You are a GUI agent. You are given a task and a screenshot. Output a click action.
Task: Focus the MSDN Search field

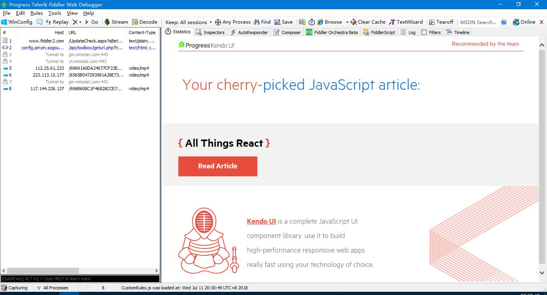[478, 22]
